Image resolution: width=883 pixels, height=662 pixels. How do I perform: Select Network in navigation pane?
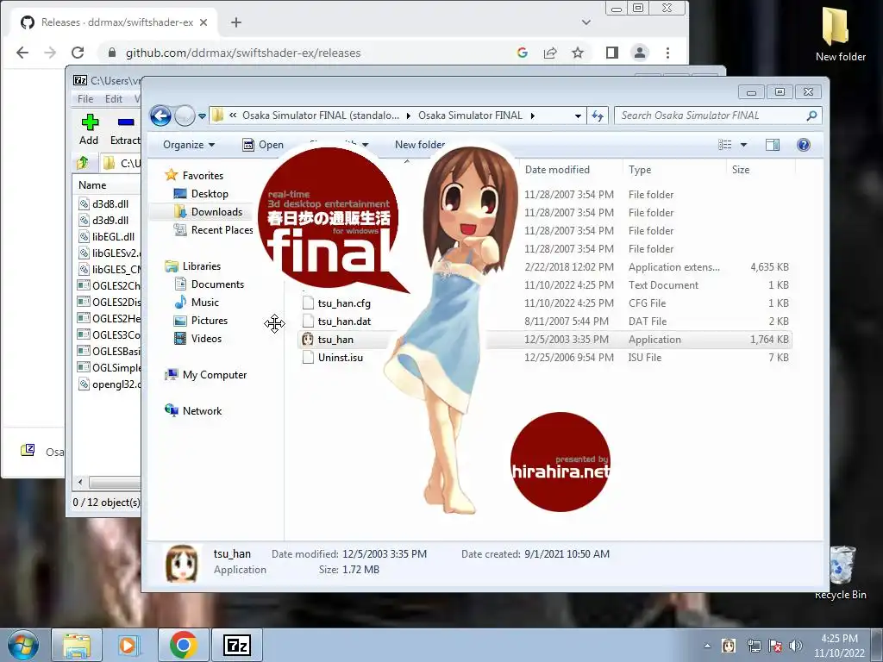pyautogui.click(x=193, y=411)
